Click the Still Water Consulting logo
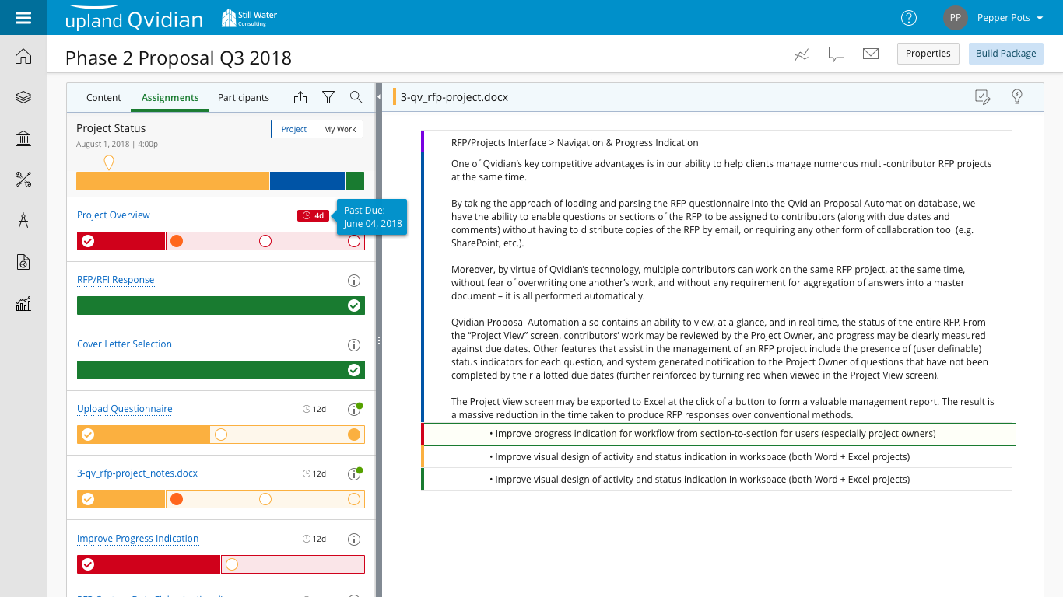Viewport: 1063px width, 597px height. pos(249,18)
